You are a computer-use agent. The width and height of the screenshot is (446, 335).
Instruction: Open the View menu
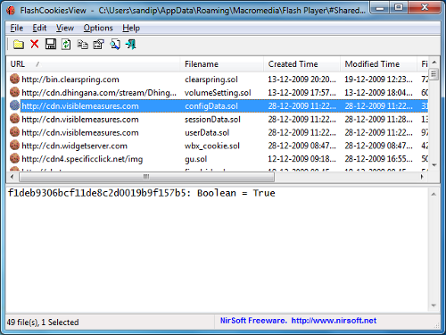point(65,28)
